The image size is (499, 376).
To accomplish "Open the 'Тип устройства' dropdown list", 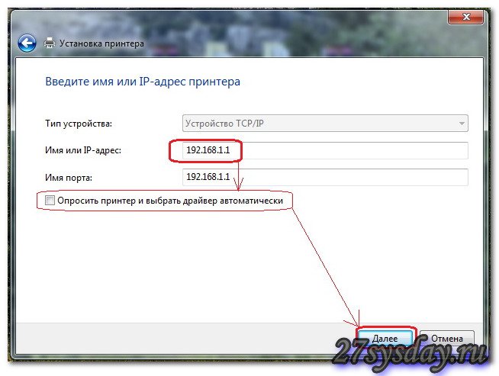I will click(x=325, y=123).
